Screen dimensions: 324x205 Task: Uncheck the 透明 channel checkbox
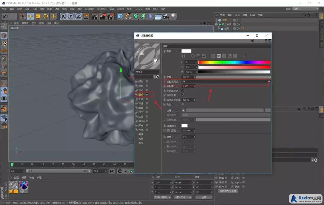click(x=147, y=94)
